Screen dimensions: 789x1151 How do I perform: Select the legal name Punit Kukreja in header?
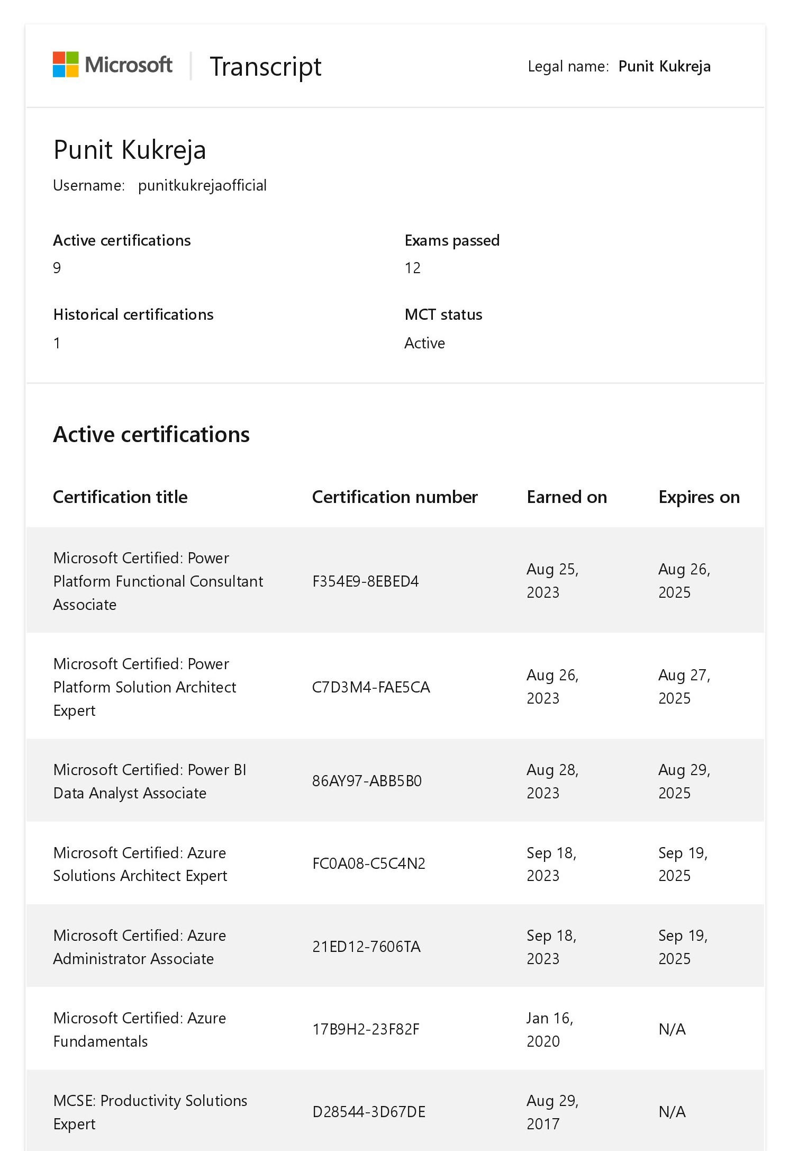pos(664,66)
